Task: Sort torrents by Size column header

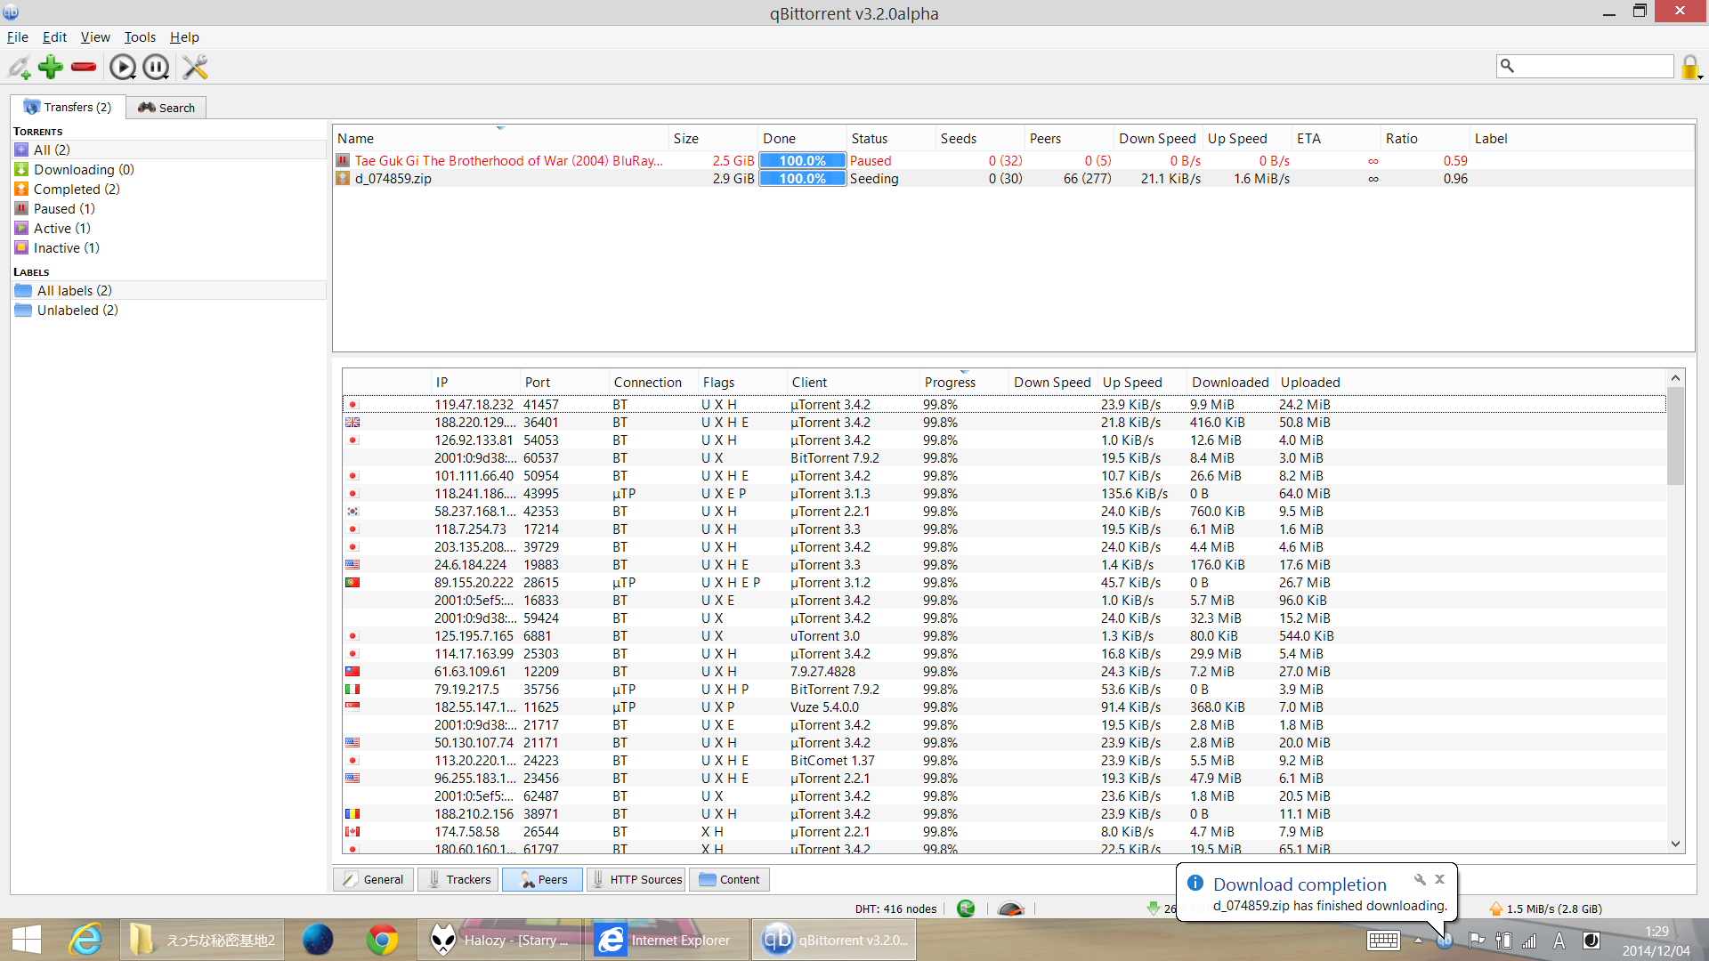Action: pyautogui.click(x=713, y=138)
